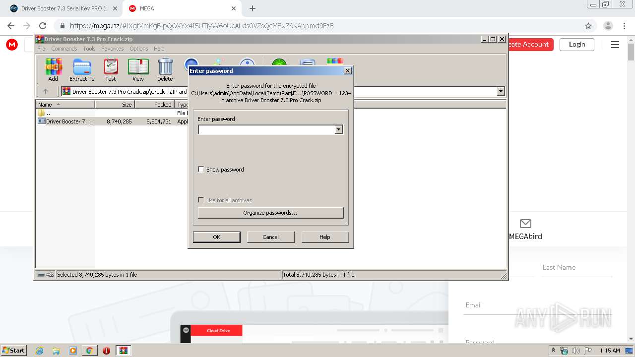Cancel the Enter password dialog
This screenshot has width=635, height=357.
click(x=270, y=237)
